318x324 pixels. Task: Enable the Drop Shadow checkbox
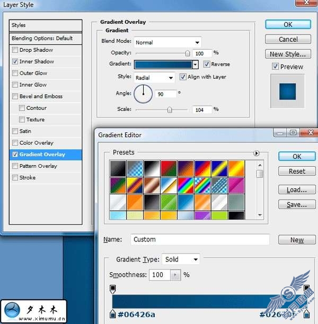(x=15, y=50)
